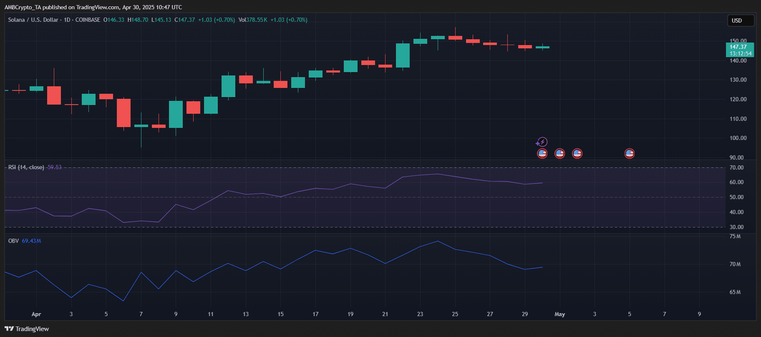
Task: Click the 100.00 level on the price axis
Action: [738, 138]
